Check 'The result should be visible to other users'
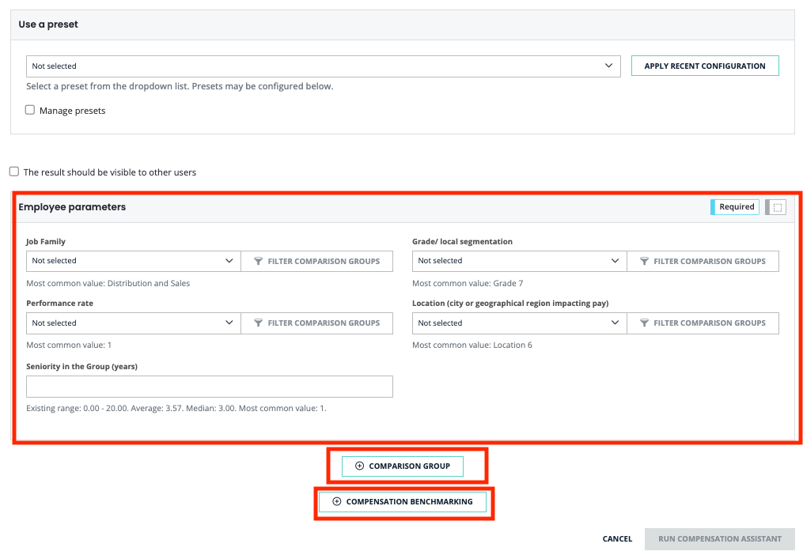Screen dimensions: 803x555 click(x=14, y=172)
